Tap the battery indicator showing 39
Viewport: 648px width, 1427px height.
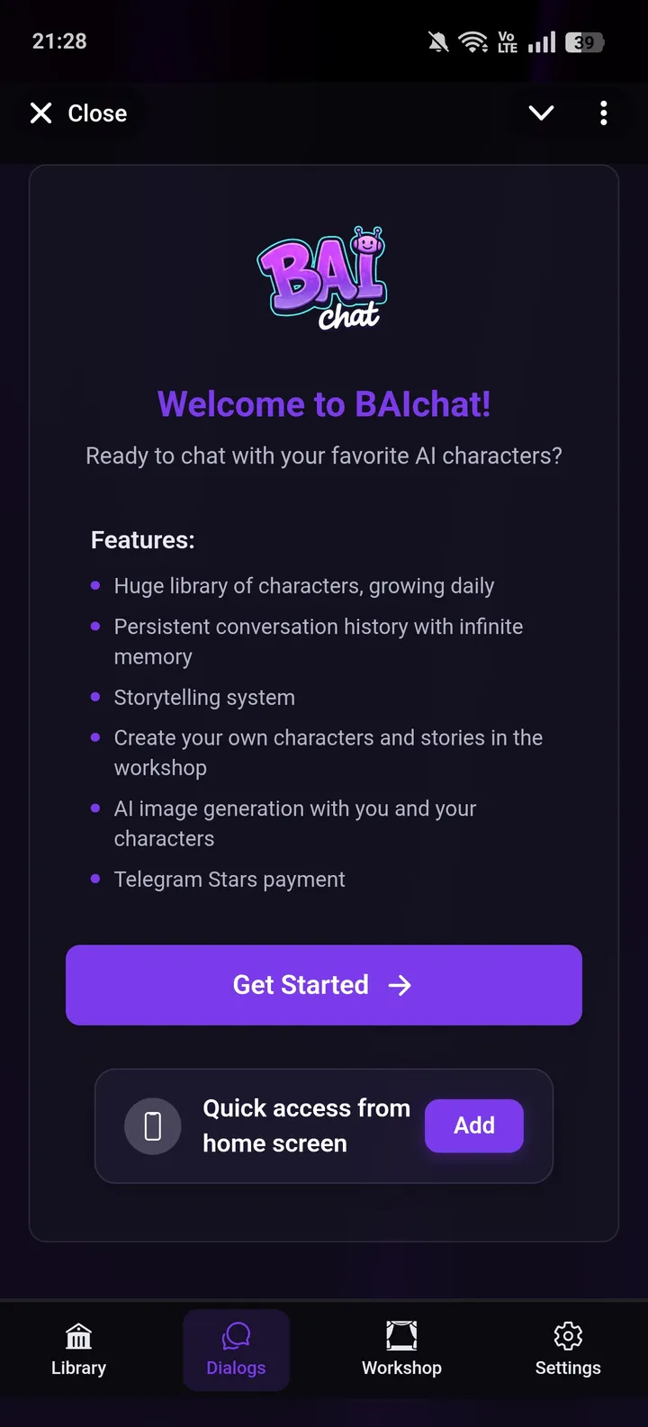coord(583,41)
